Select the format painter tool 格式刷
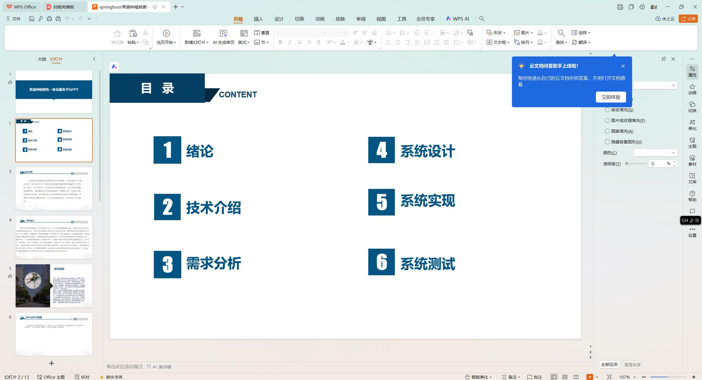 point(117,37)
